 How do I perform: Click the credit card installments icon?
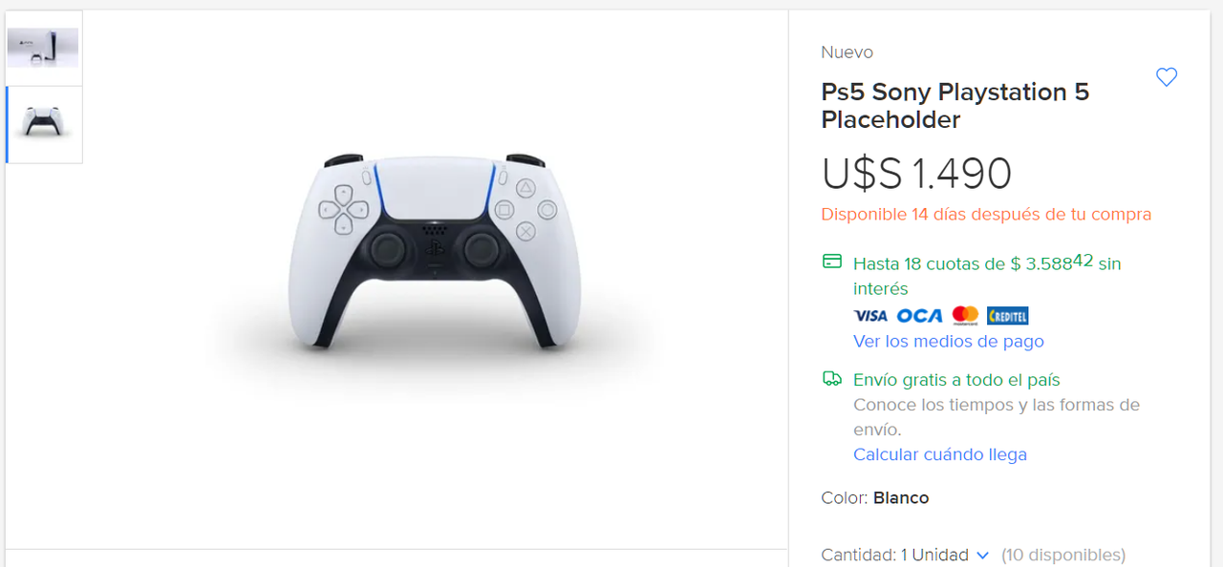(x=831, y=262)
